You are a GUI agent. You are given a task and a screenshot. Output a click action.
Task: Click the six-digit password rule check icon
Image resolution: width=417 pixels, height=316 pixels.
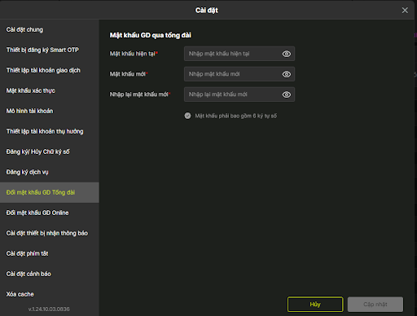point(187,116)
